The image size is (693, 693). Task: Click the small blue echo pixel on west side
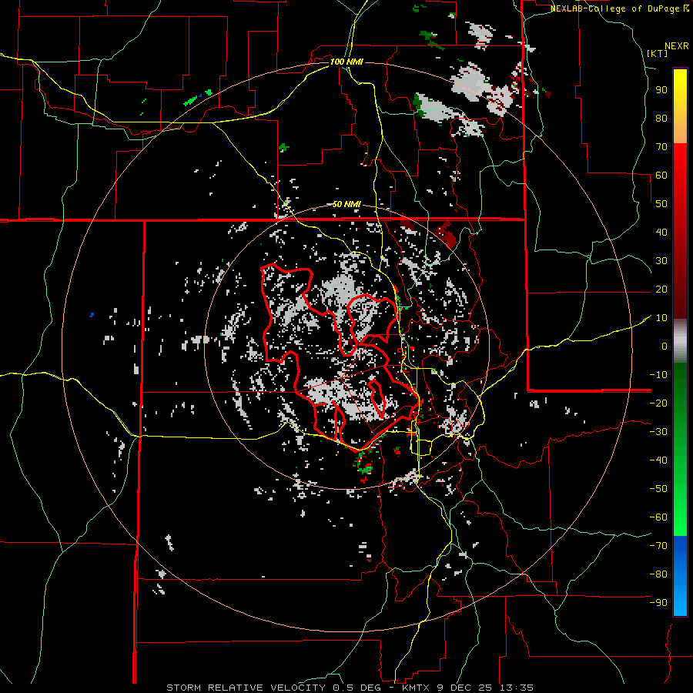[92, 314]
